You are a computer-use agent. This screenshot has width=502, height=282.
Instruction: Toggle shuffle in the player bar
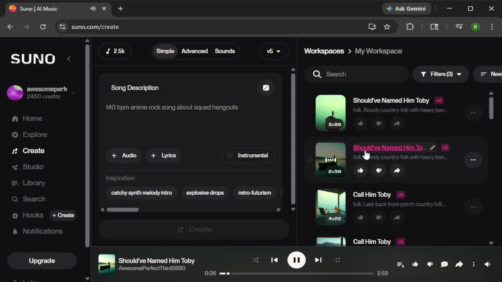click(255, 260)
